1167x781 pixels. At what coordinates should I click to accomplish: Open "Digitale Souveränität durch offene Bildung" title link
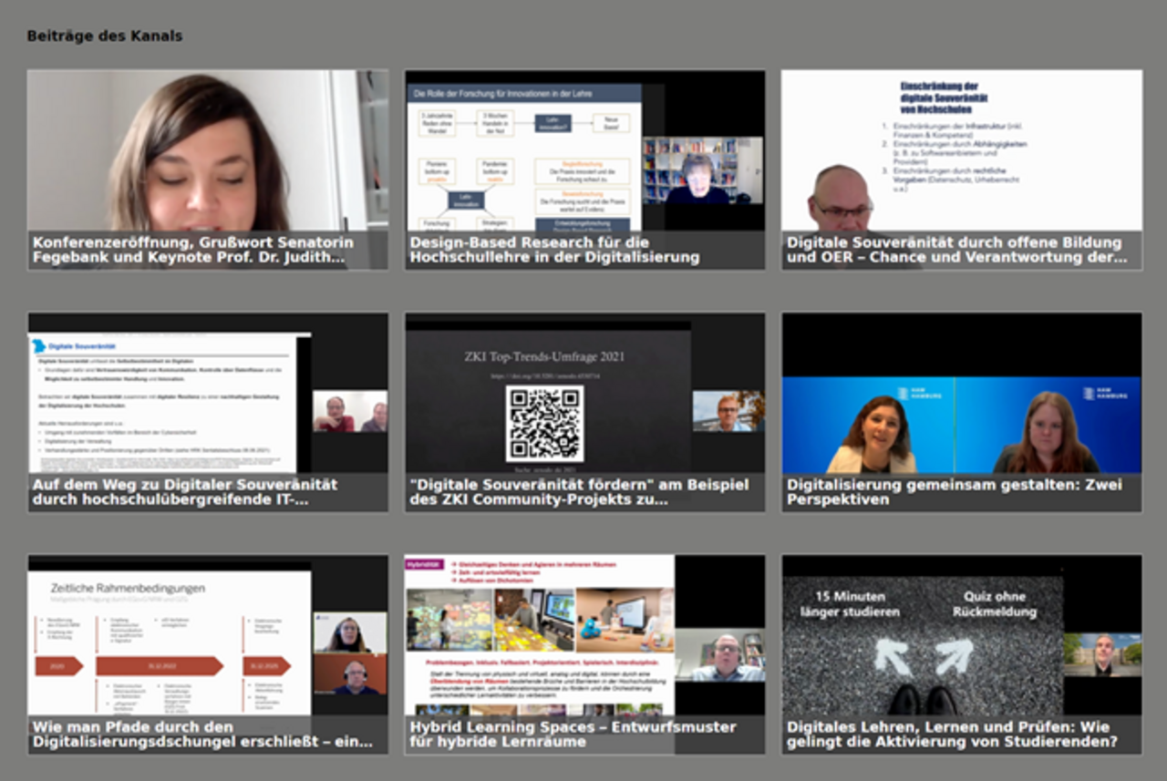pyautogui.click(x=955, y=250)
